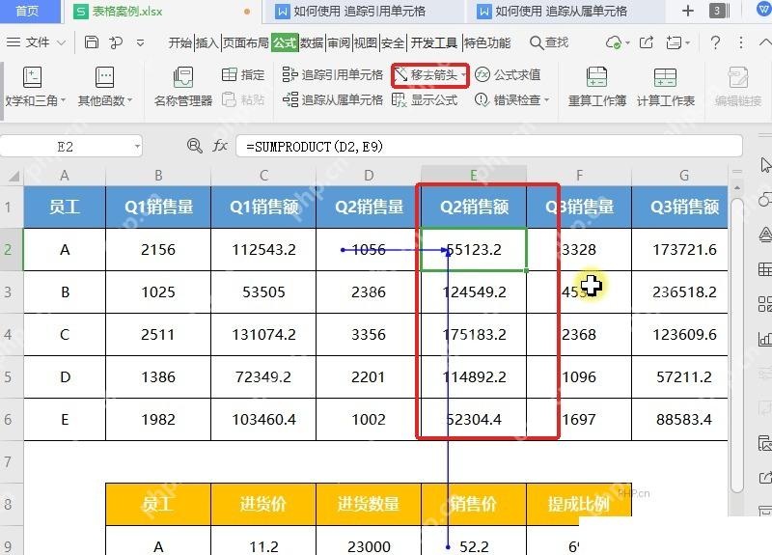This screenshot has height=555, width=772.
Task: Click the fx insert function icon
Action: (x=220, y=147)
